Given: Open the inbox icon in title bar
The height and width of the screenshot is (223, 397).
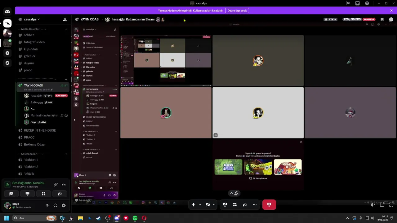Looking at the screenshot, I should pyautogui.click(x=357, y=3).
